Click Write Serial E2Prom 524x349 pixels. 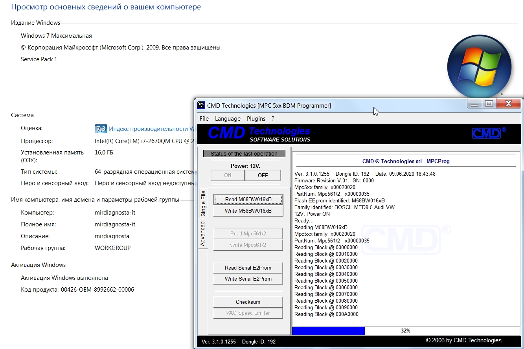point(248,279)
